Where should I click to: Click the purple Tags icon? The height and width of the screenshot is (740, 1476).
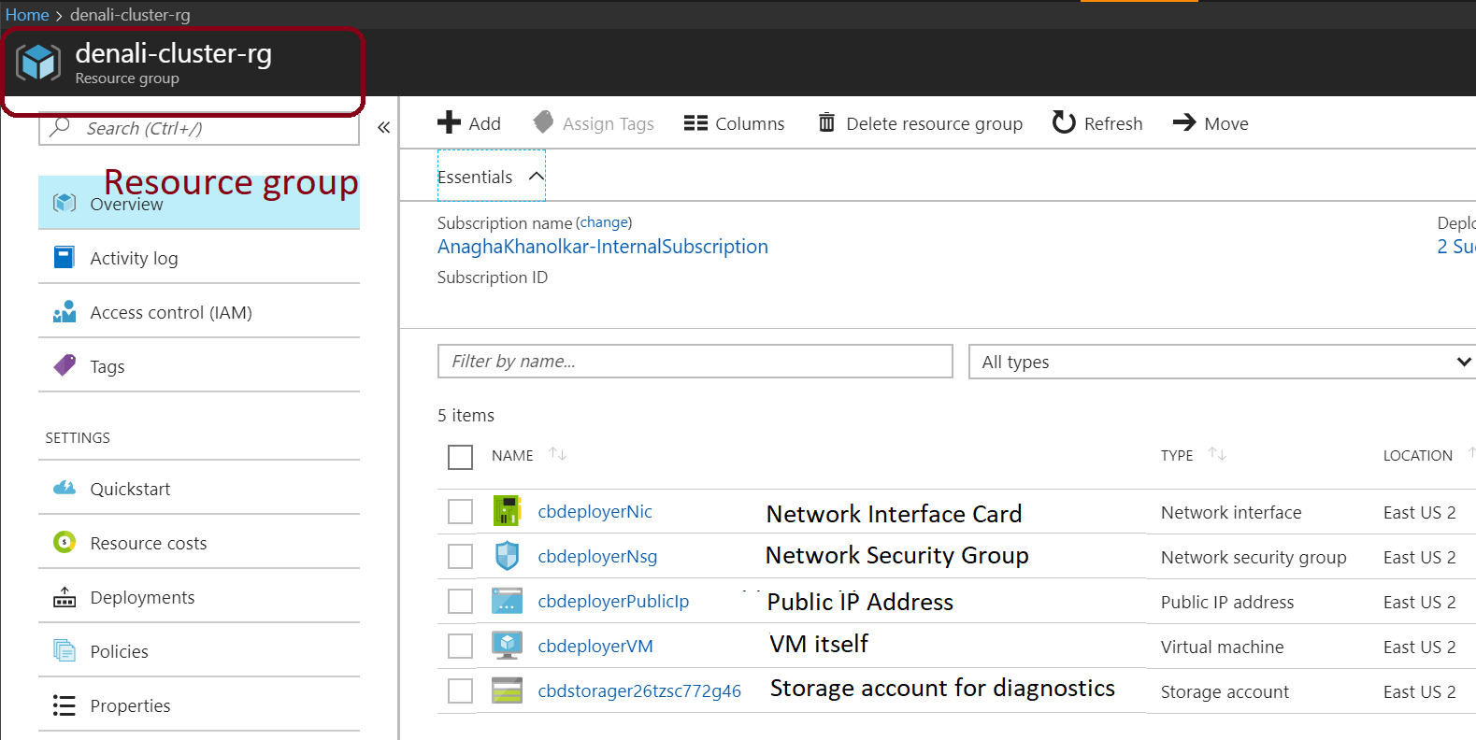64,365
